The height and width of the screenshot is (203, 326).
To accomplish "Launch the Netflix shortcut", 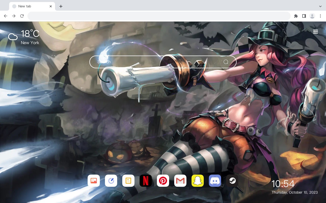I will click(146, 181).
